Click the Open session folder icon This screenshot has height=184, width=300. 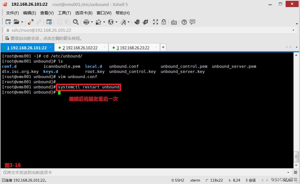pyautogui.click(x=17, y=22)
